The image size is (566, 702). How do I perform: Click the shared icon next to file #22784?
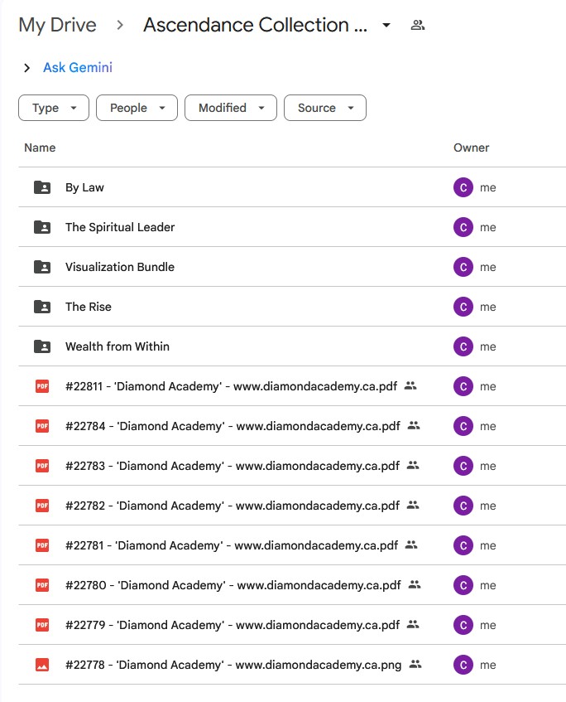414,426
